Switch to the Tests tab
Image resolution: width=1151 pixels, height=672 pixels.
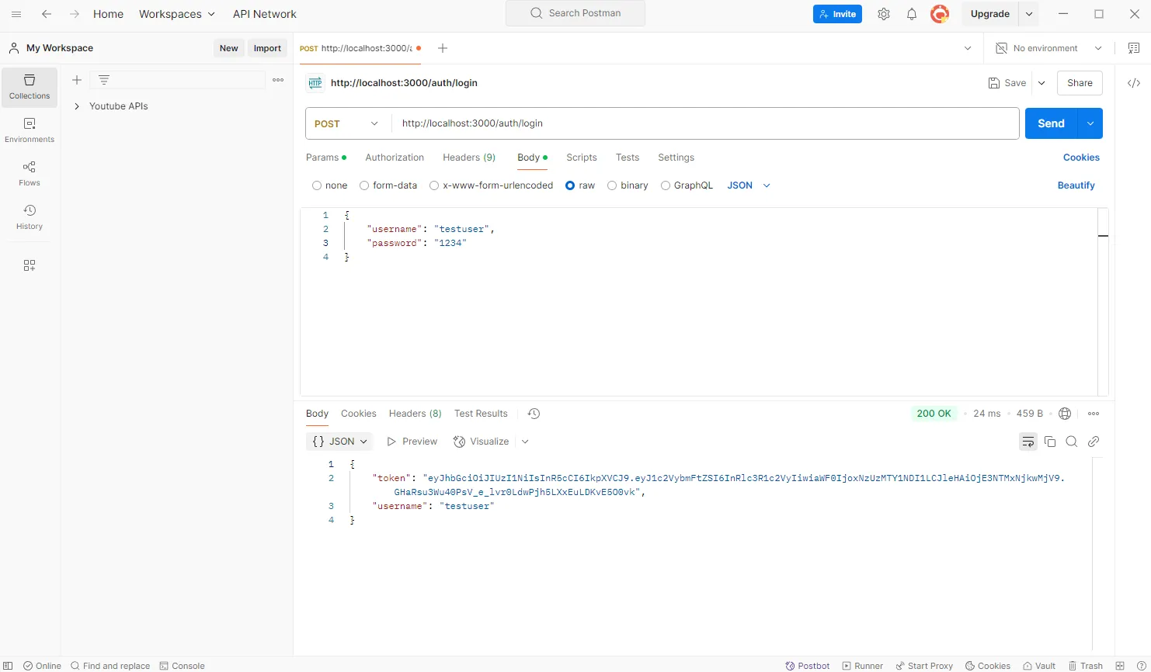pos(628,158)
